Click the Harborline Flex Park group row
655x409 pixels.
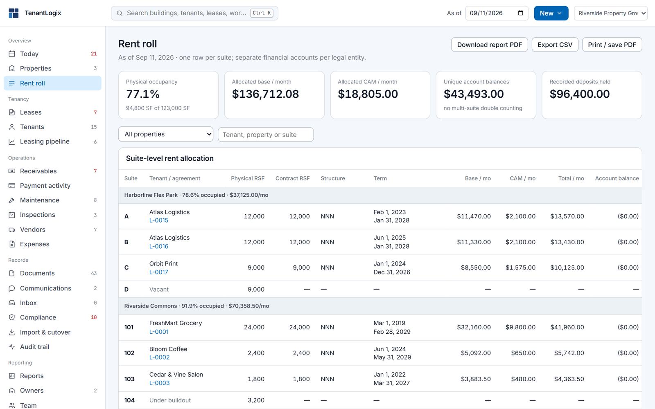(x=380, y=195)
